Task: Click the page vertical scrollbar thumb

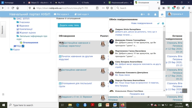Action: point(191,46)
